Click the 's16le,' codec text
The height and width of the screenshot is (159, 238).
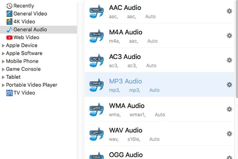pyautogui.click(x=134, y=139)
